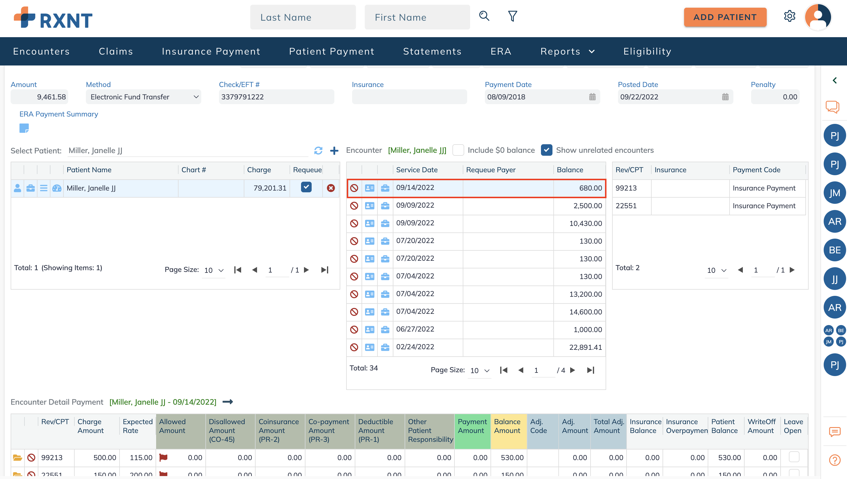Viewport: 847px width, 479px height.
Task: Click the red flag in 99213 Allowed Amount
Action: click(x=163, y=458)
